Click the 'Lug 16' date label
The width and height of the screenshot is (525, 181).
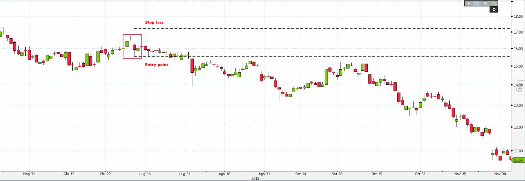point(145,174)
